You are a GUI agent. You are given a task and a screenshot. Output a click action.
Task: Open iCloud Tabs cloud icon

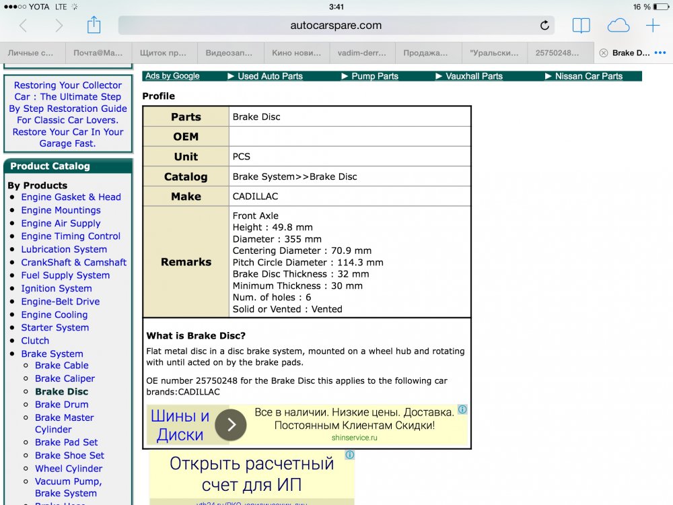[618, 26]
